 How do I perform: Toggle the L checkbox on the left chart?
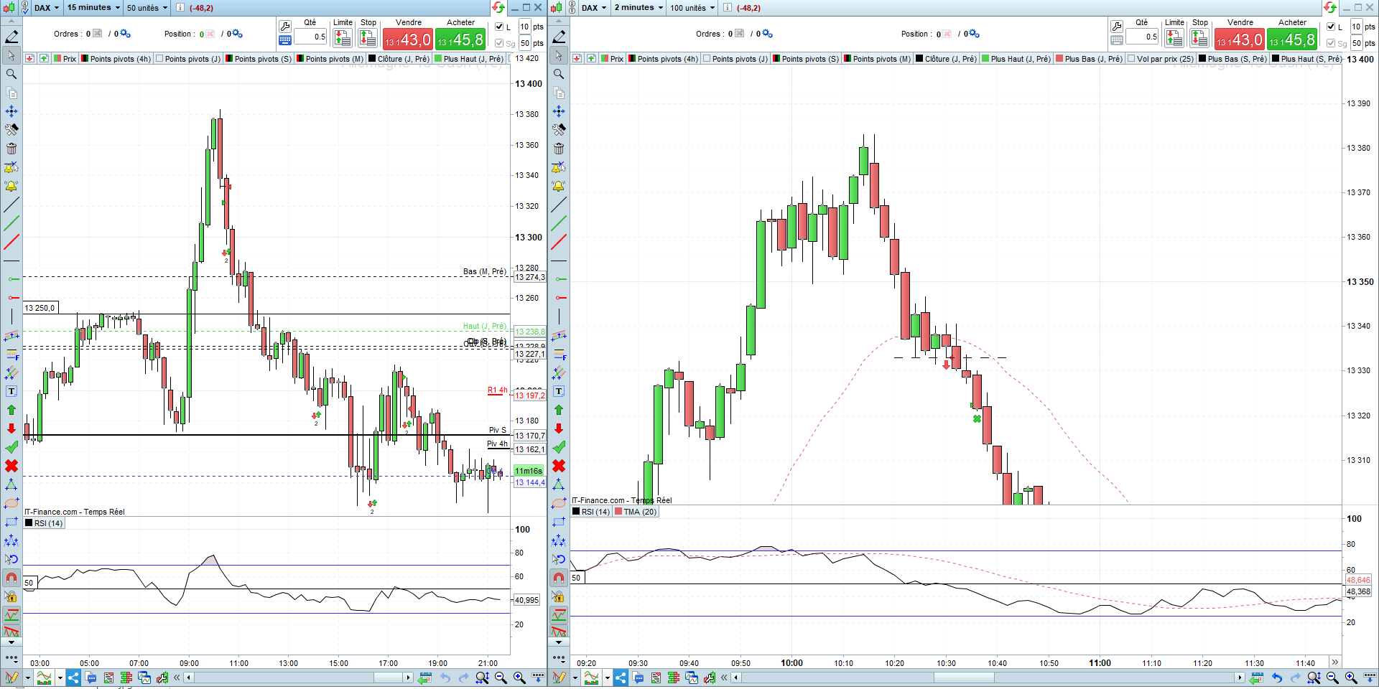point(500,27)
